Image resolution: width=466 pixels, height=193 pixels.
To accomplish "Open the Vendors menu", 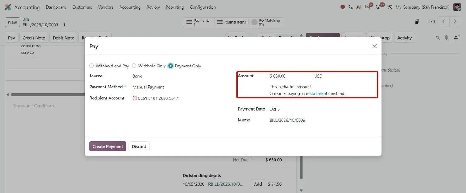I will (x=106, y=7).
